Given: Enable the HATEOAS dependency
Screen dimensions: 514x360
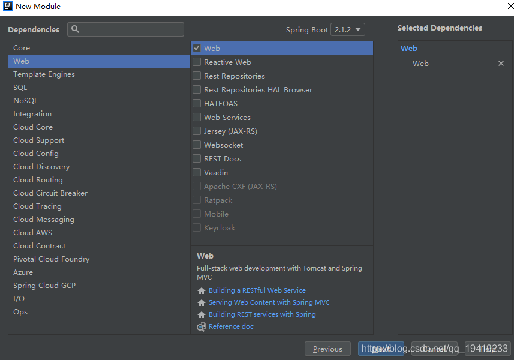Looking at the screenshot, I should [197, 103].
